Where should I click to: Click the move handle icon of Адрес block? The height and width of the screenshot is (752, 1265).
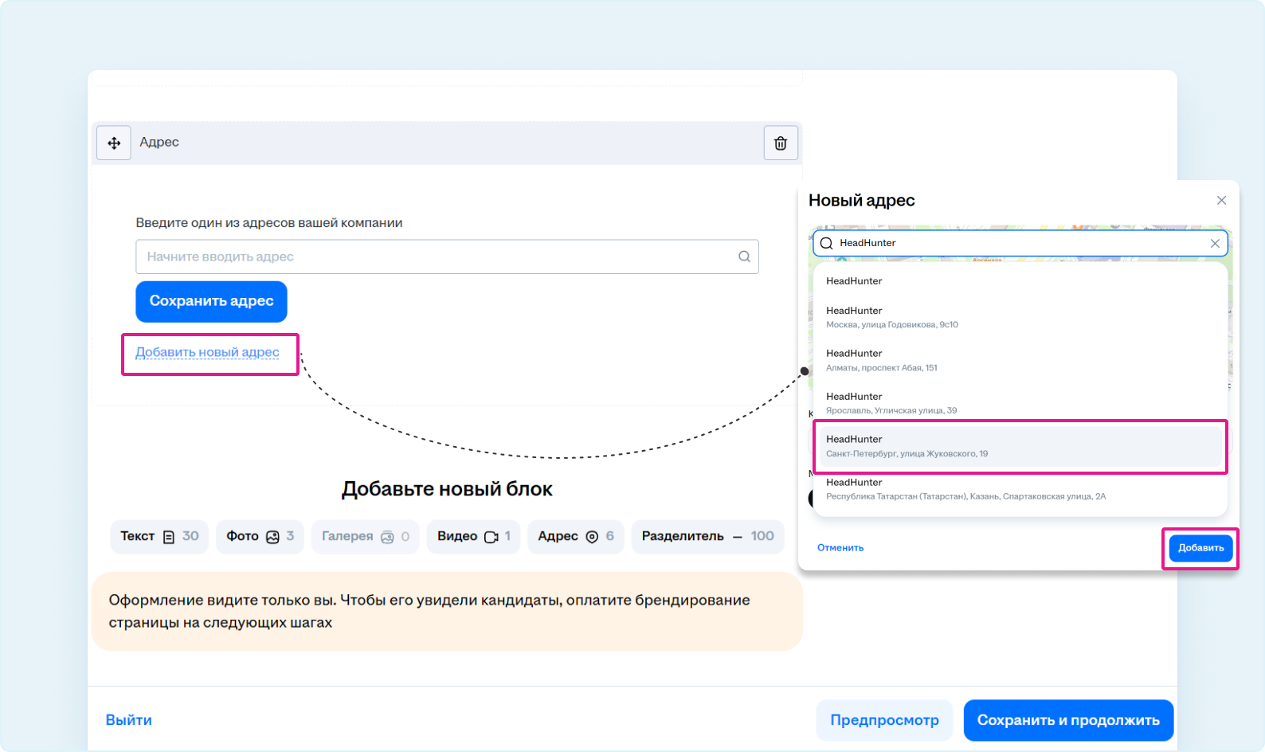pos(114,143)
